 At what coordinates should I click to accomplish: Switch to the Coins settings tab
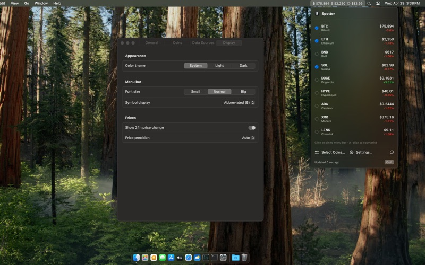pos(177,43)
